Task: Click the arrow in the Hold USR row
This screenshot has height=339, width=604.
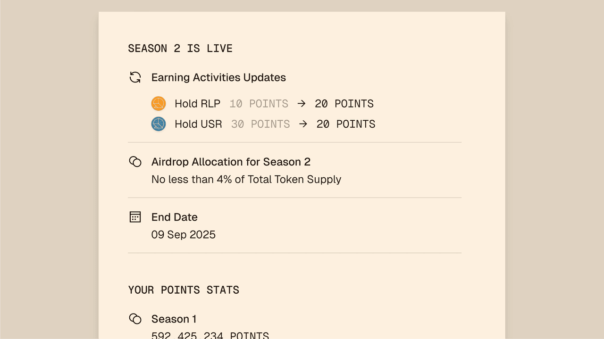Action: [303, 124]
